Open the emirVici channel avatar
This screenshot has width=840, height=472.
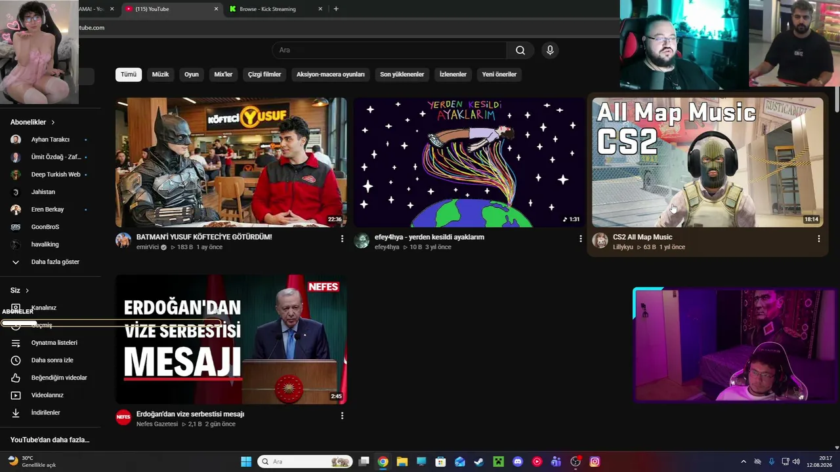click(123, 241)
